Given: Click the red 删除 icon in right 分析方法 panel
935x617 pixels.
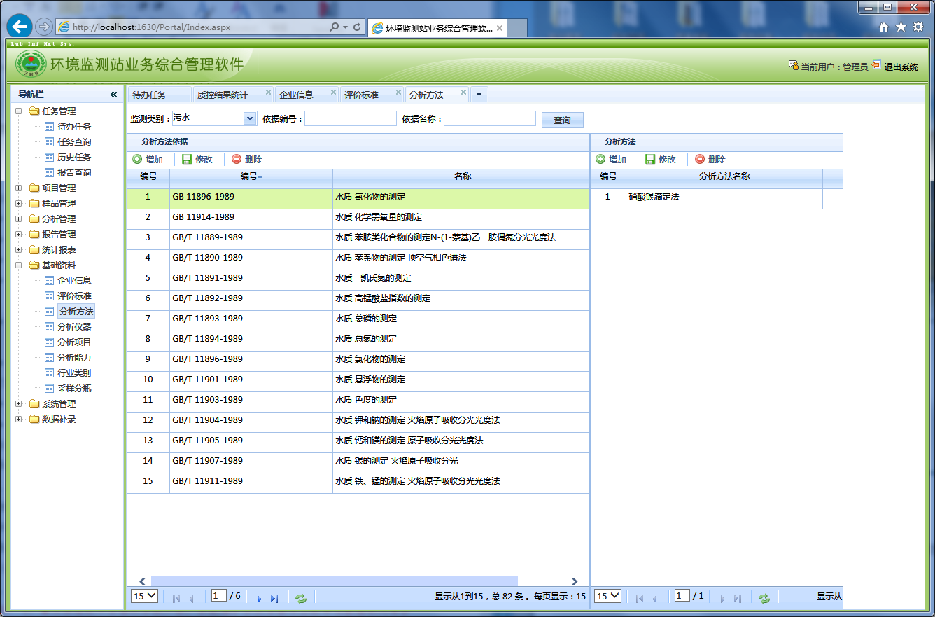Looking at the screenshot, I should click(700, 160).
